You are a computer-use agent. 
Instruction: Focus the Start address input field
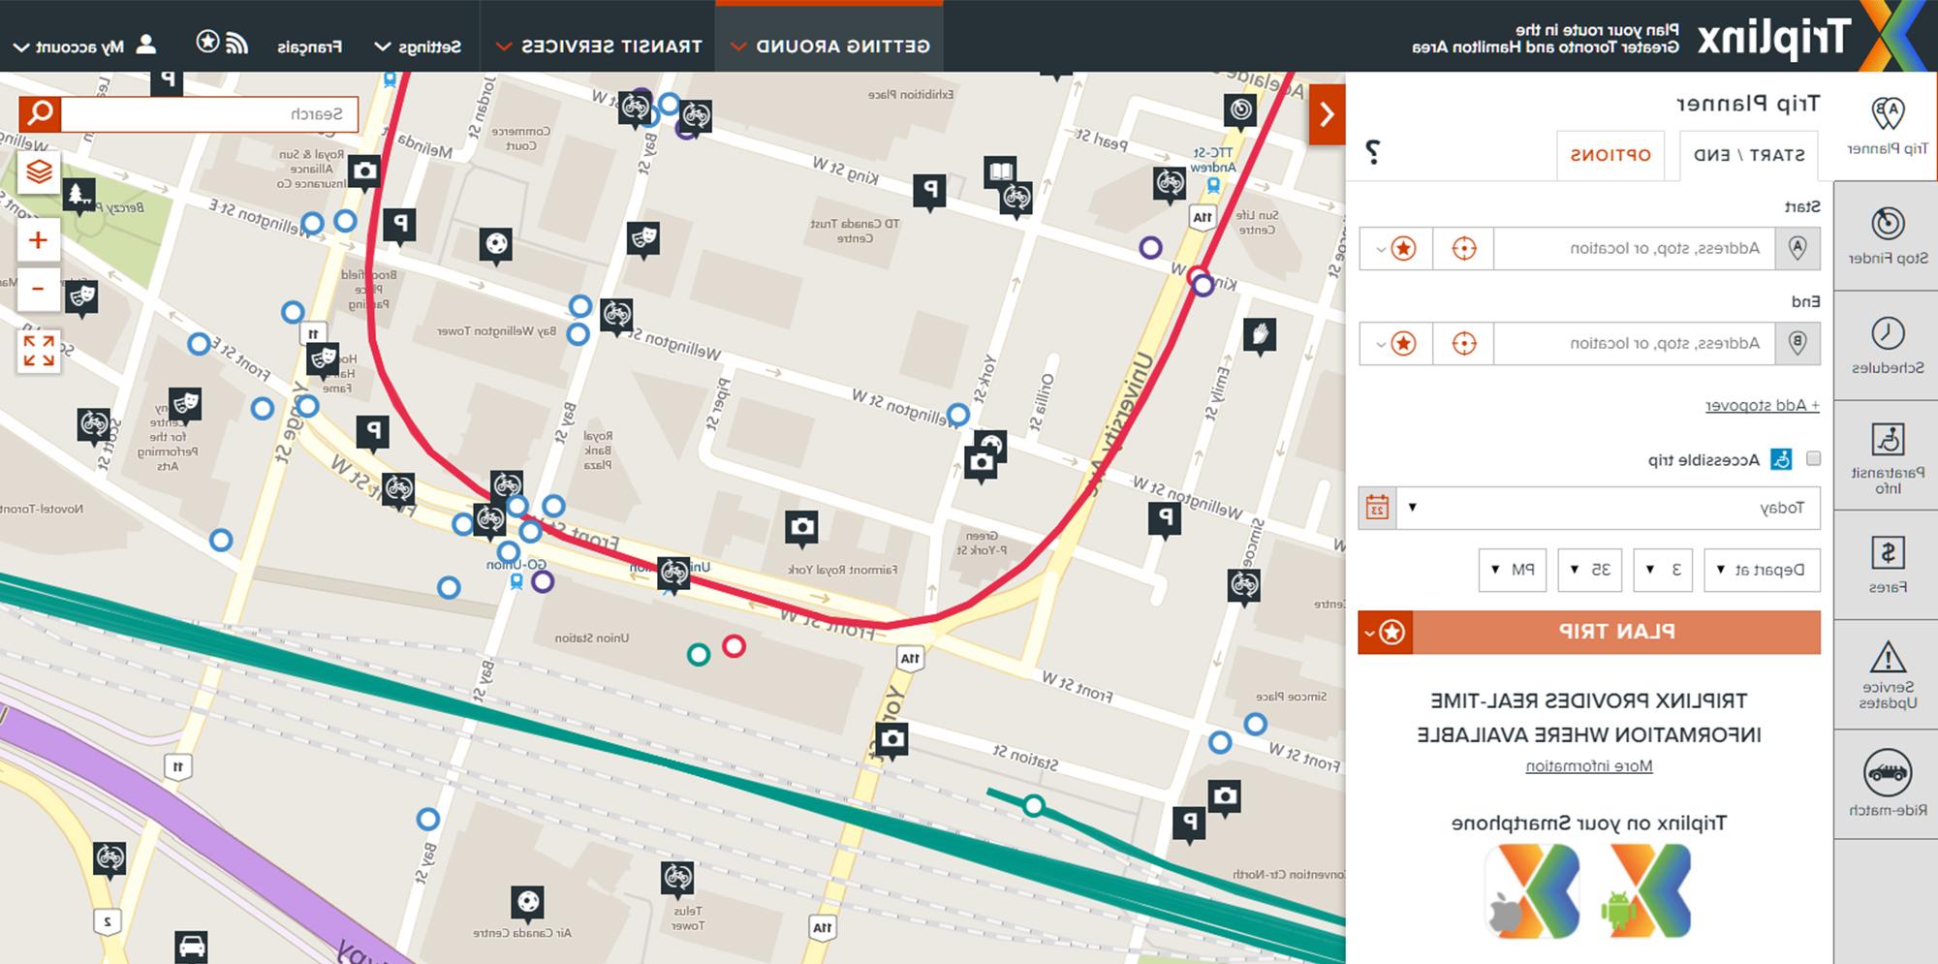tap(1634, 248)
